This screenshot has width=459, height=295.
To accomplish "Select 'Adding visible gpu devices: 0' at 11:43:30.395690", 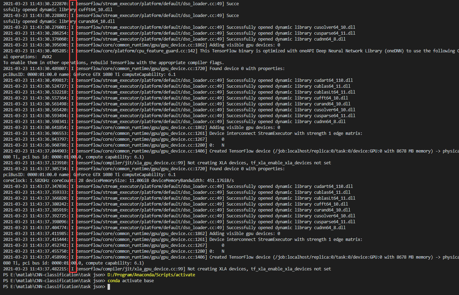I will [245, 45].
